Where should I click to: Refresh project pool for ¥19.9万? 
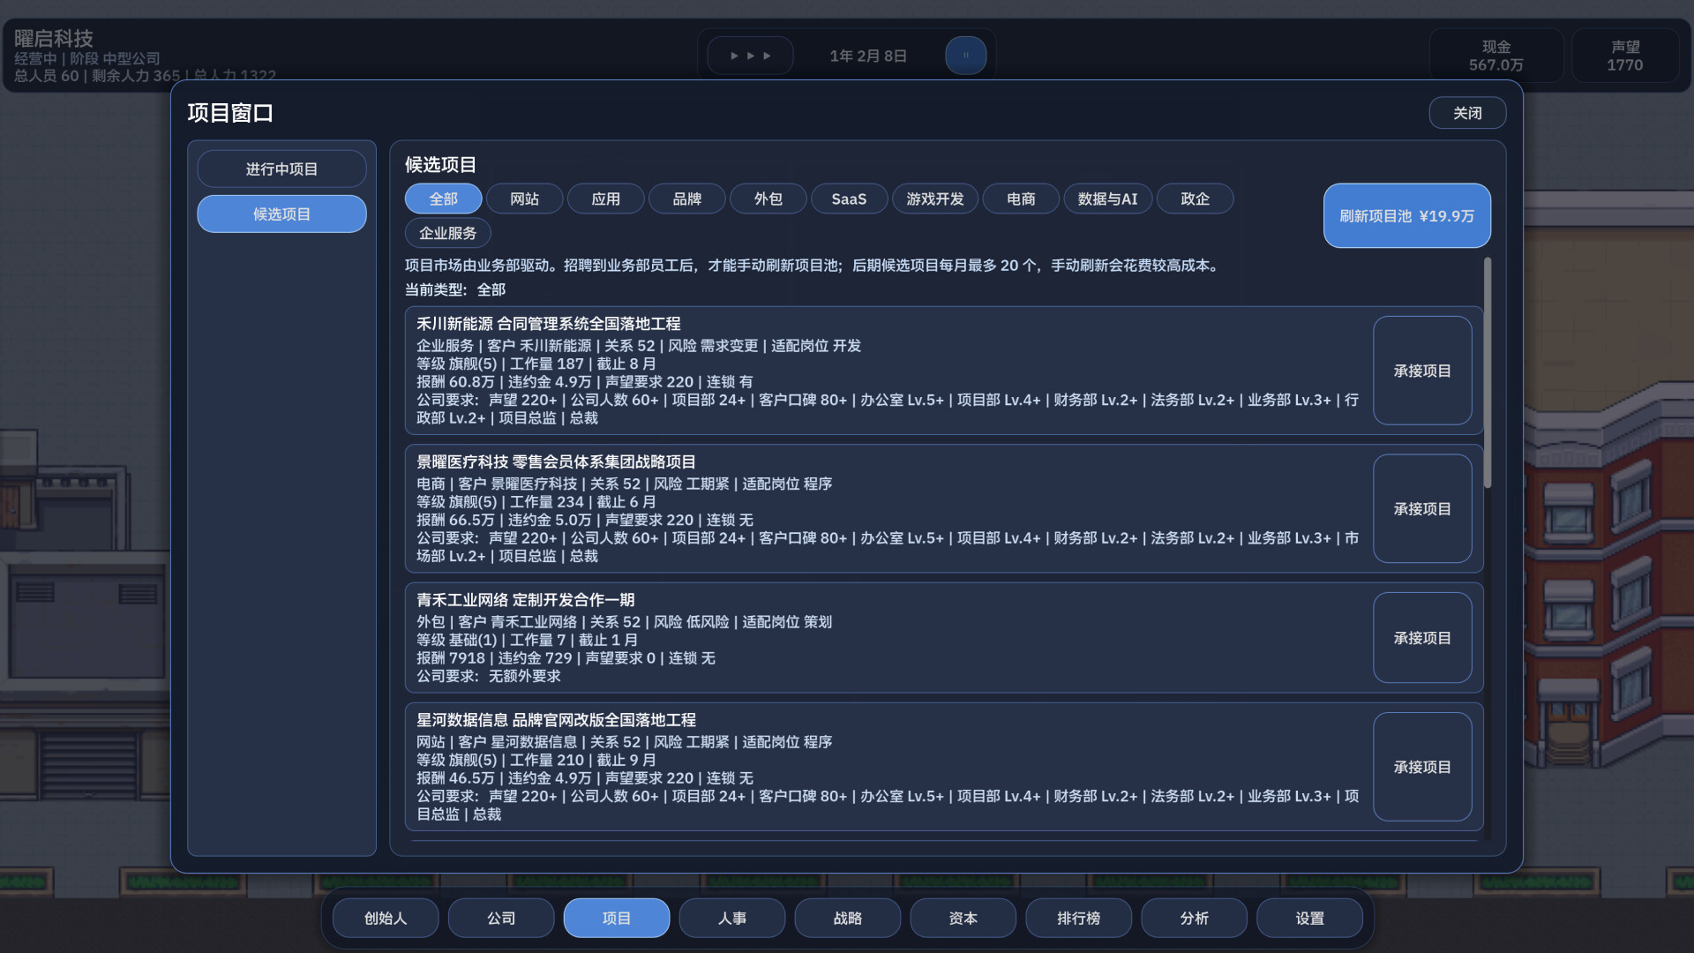coord(1406,215)
